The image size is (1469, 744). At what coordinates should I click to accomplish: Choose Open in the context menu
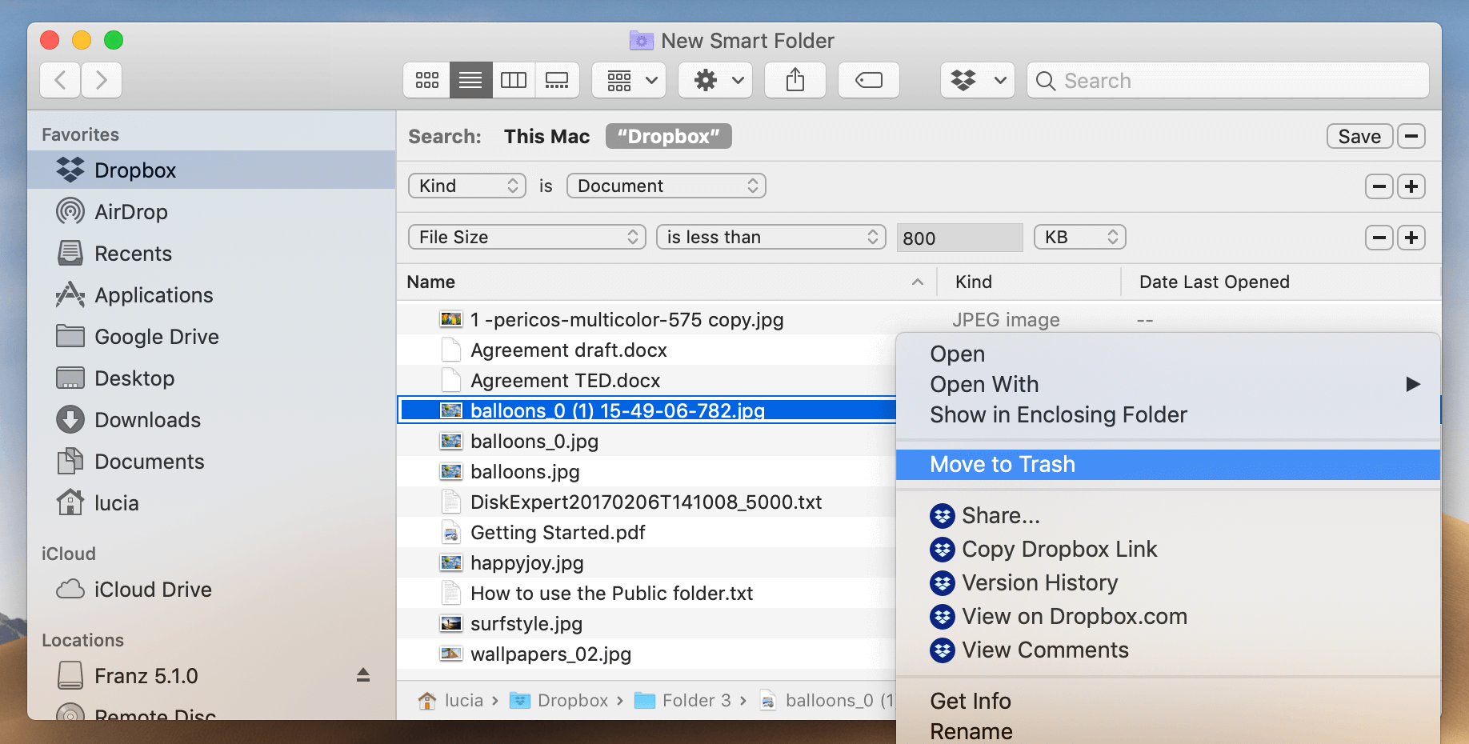point(1168,354)
